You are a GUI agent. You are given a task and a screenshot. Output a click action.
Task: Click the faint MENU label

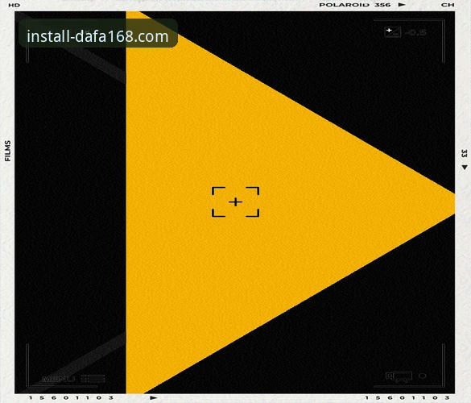pyautogui.click(x=58, y=379)
